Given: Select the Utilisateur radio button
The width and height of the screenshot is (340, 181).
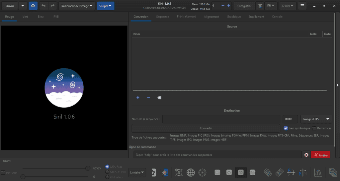Looking at the screenshot, I should click(x=107, y=177).
